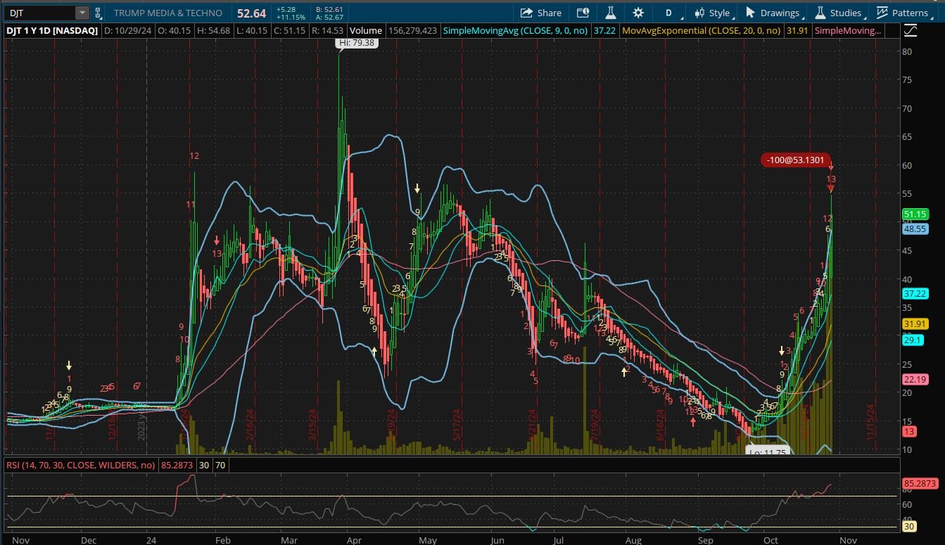This screenshot has width=945, height=545.
Task: Click the -100@53.1301 order bubble
Action: (796, 160)
